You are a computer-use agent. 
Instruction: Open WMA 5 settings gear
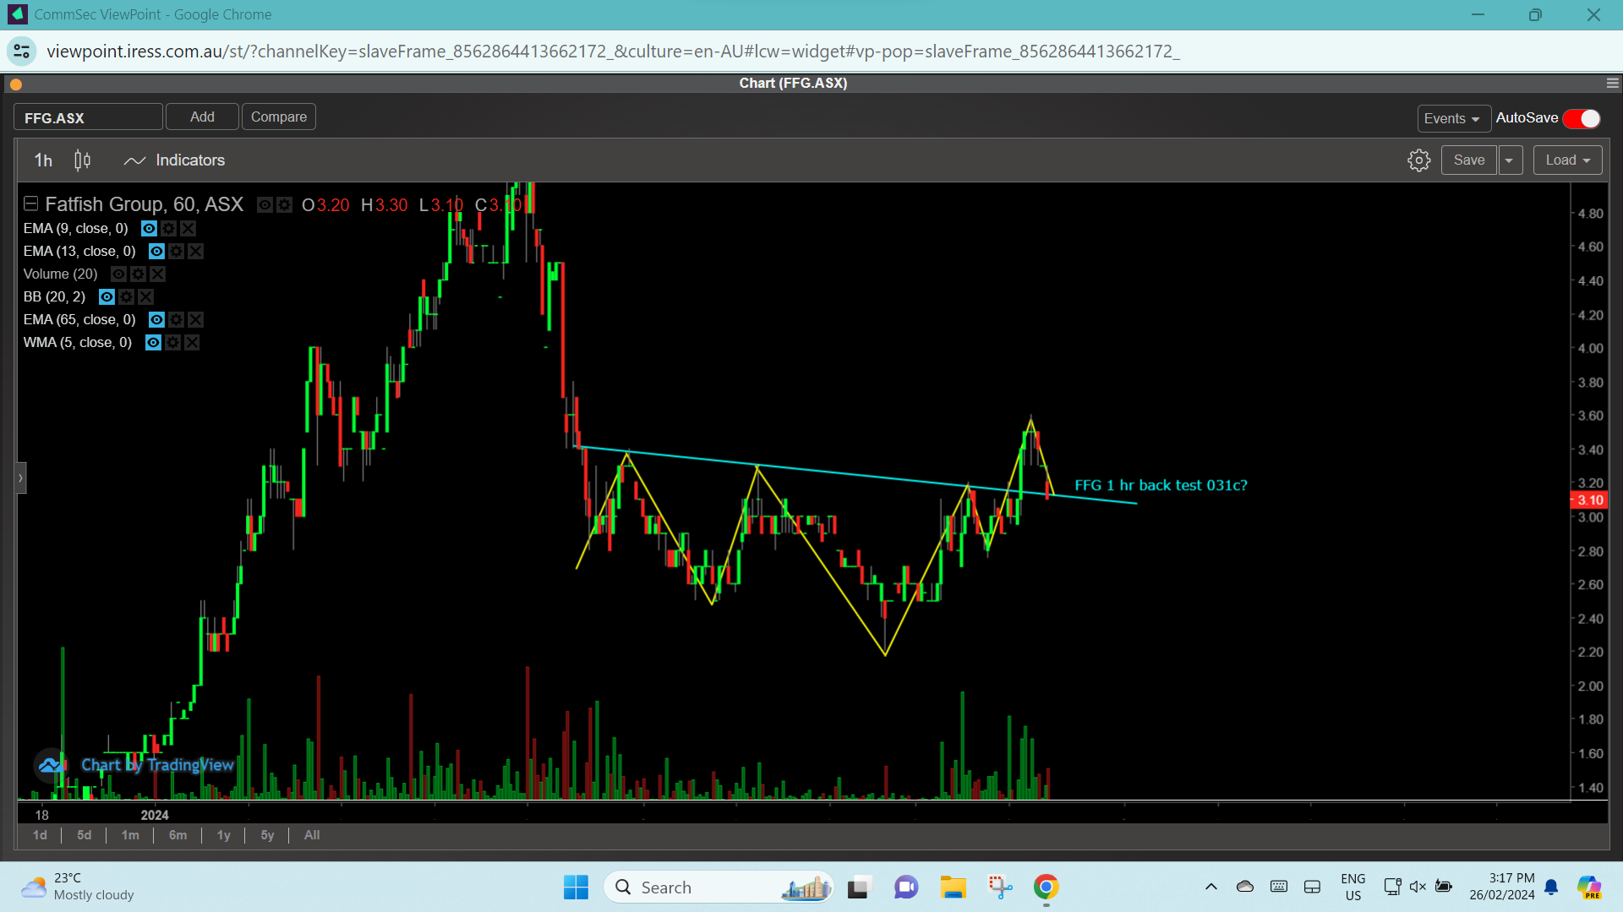pyautogui.click(x=172, y=343)
